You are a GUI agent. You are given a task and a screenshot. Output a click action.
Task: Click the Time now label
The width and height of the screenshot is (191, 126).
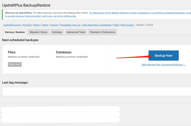coord(15,64)
